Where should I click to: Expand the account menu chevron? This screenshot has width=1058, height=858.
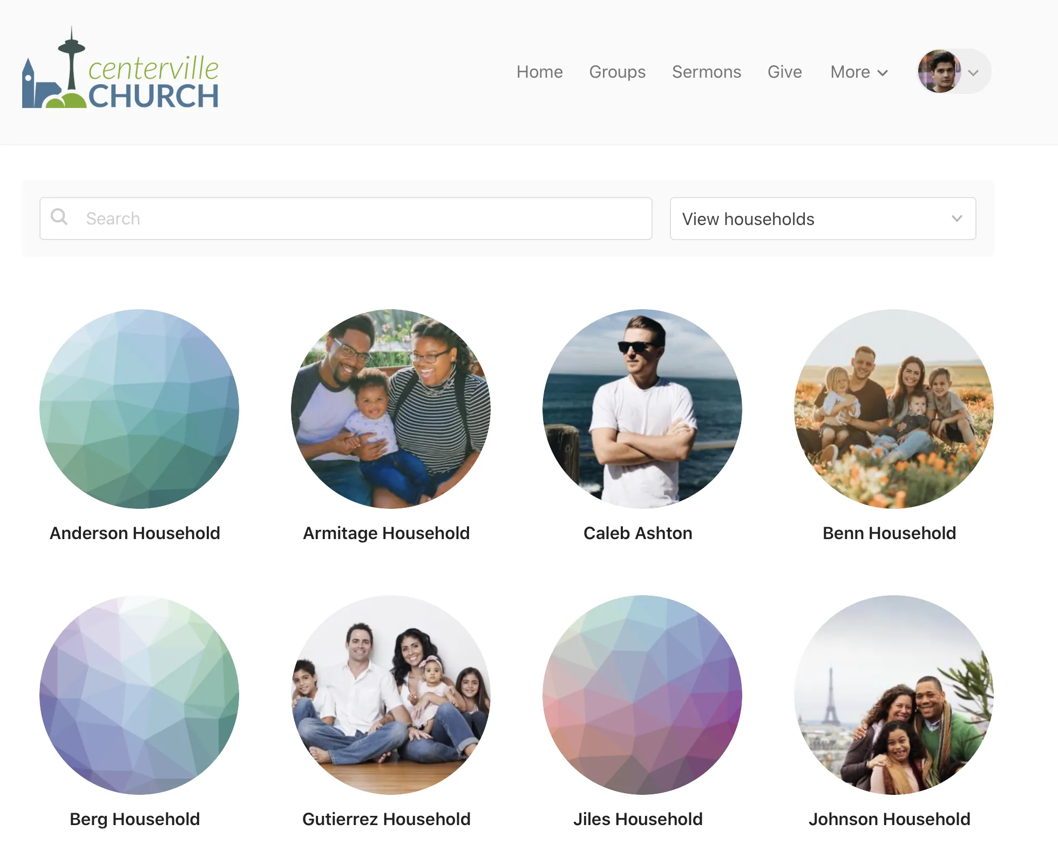[x=973, y=73]
